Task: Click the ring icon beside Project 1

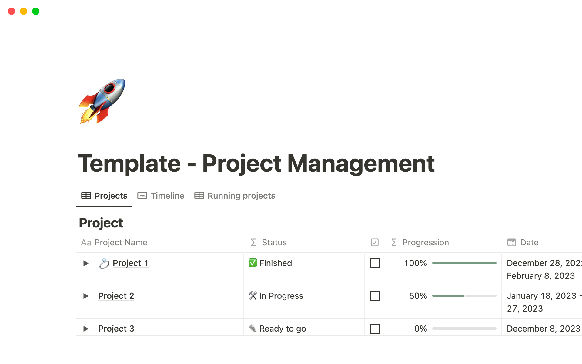Action: click(x=104, y=263)
